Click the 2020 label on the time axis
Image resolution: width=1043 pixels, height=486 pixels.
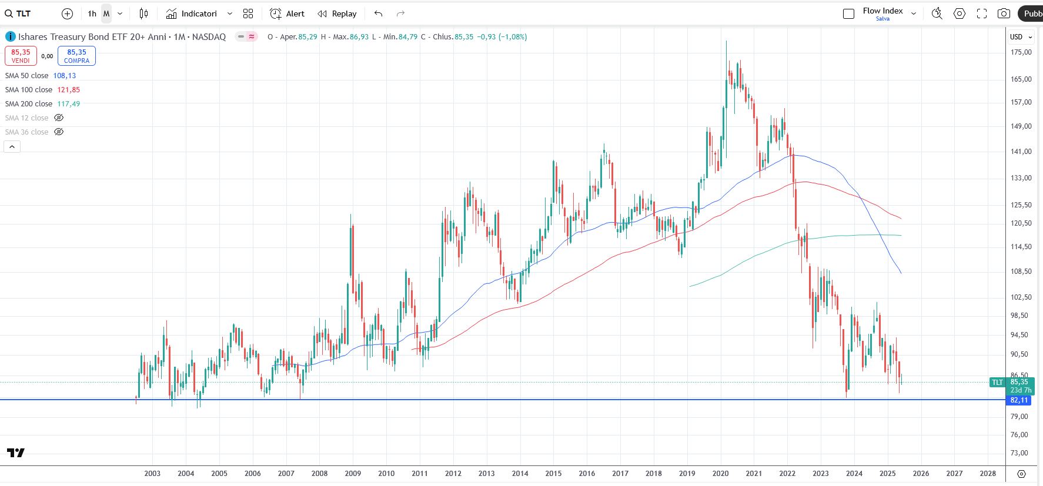pyautogui.click(x=720, y=474)
